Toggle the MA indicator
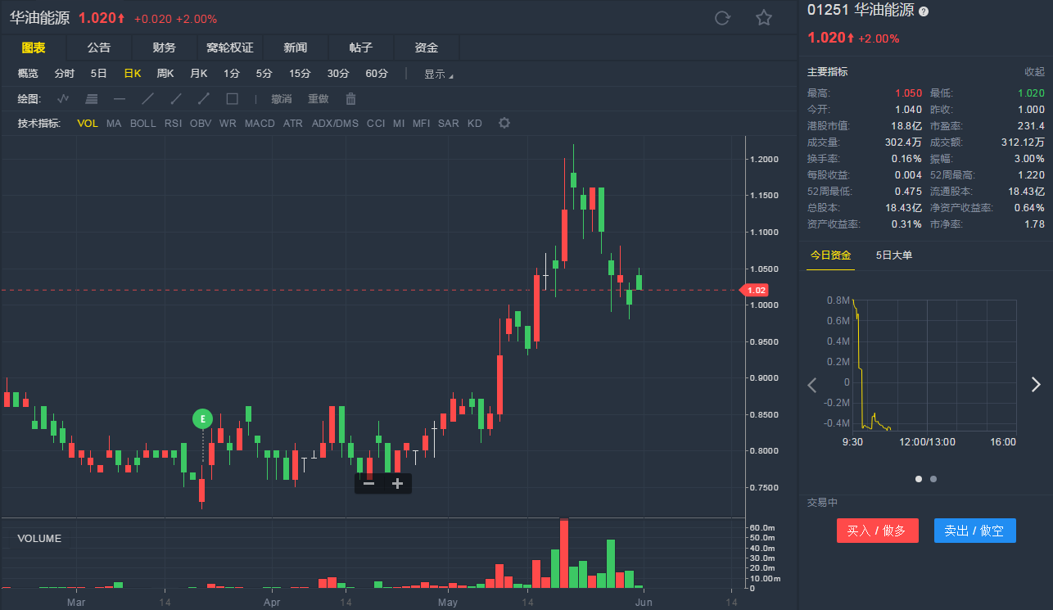 click(x=114, y=124)
